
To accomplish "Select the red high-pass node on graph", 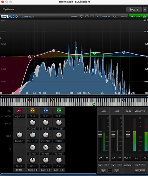I will click(30, 57).
